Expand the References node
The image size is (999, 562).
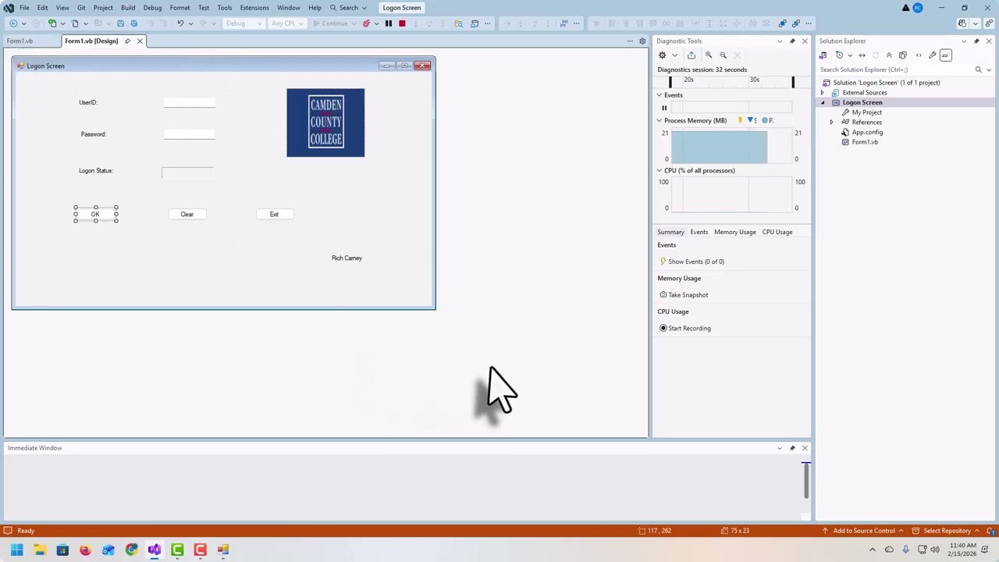[x=831, y=123]
